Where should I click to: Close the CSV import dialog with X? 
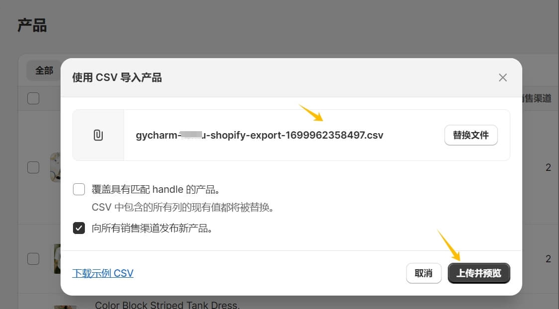503,77
